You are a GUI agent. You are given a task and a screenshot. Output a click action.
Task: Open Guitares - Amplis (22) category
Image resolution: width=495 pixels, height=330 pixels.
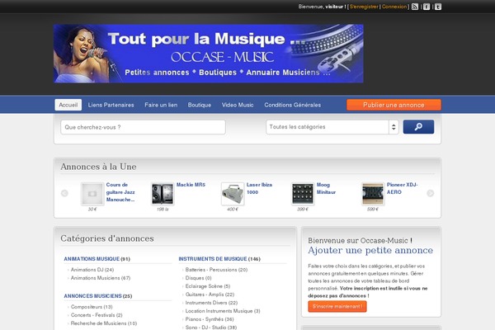[210, 295]
